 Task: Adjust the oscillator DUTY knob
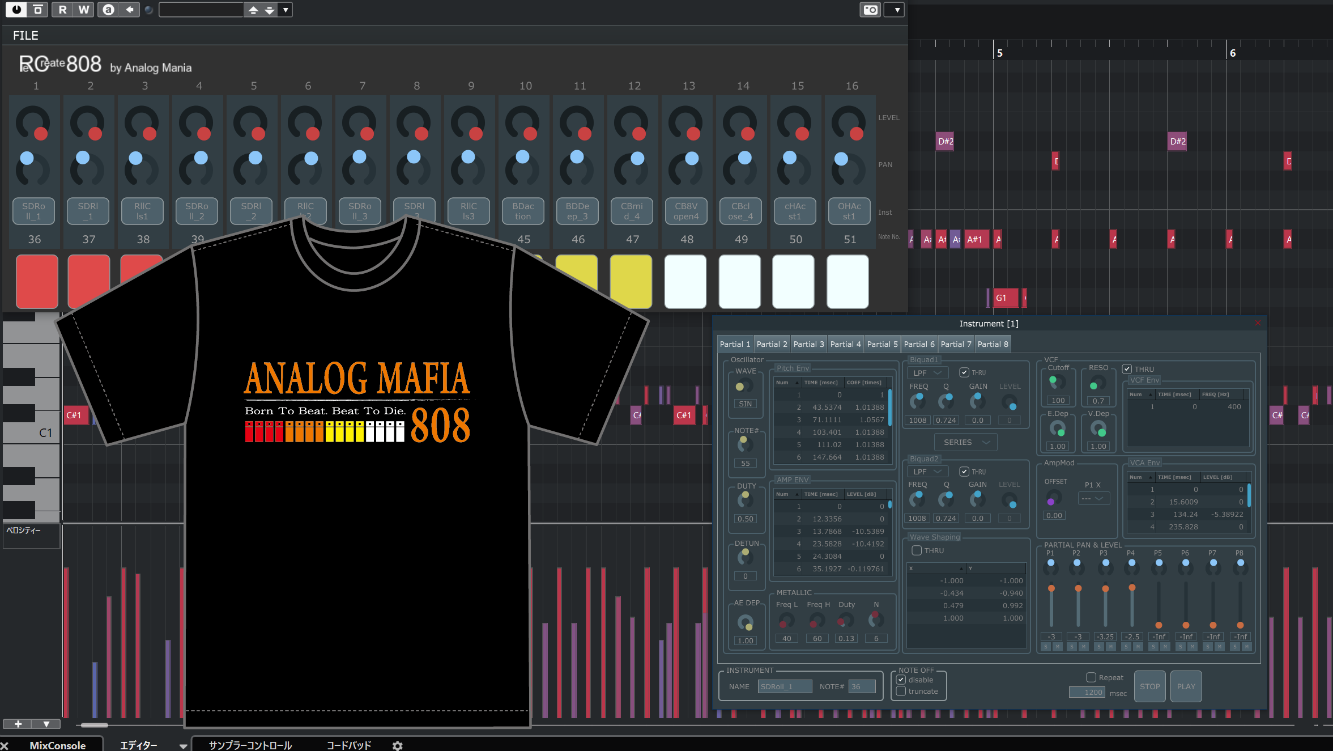point(745,499)
